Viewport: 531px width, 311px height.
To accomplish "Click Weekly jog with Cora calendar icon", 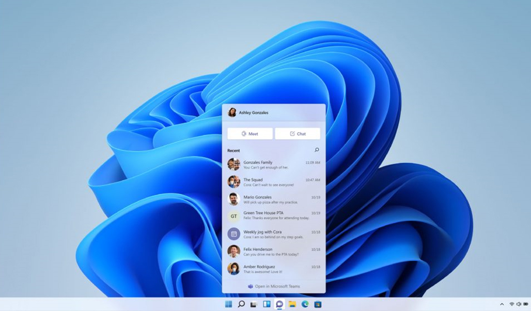I will (x=233, y=234).
